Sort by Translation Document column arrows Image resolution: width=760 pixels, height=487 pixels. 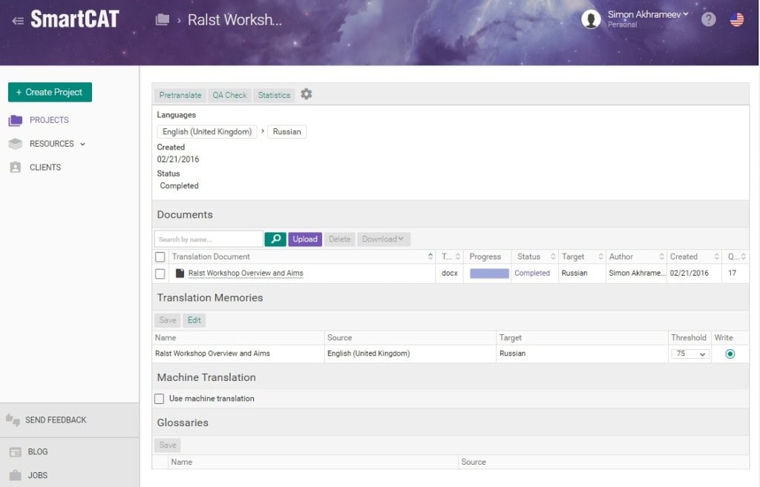pos(430,256)
